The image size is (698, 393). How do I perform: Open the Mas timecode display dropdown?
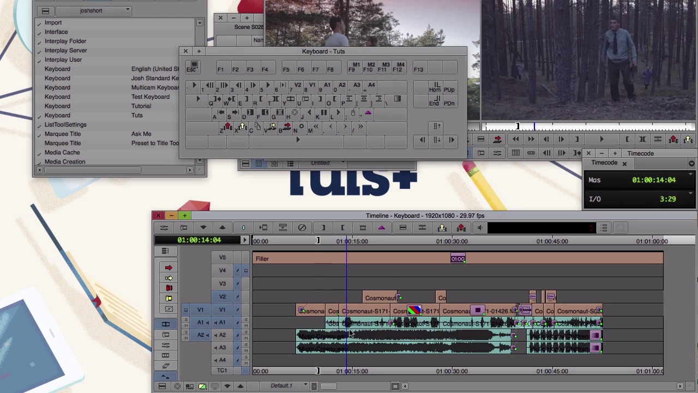(x=691, y=175)
